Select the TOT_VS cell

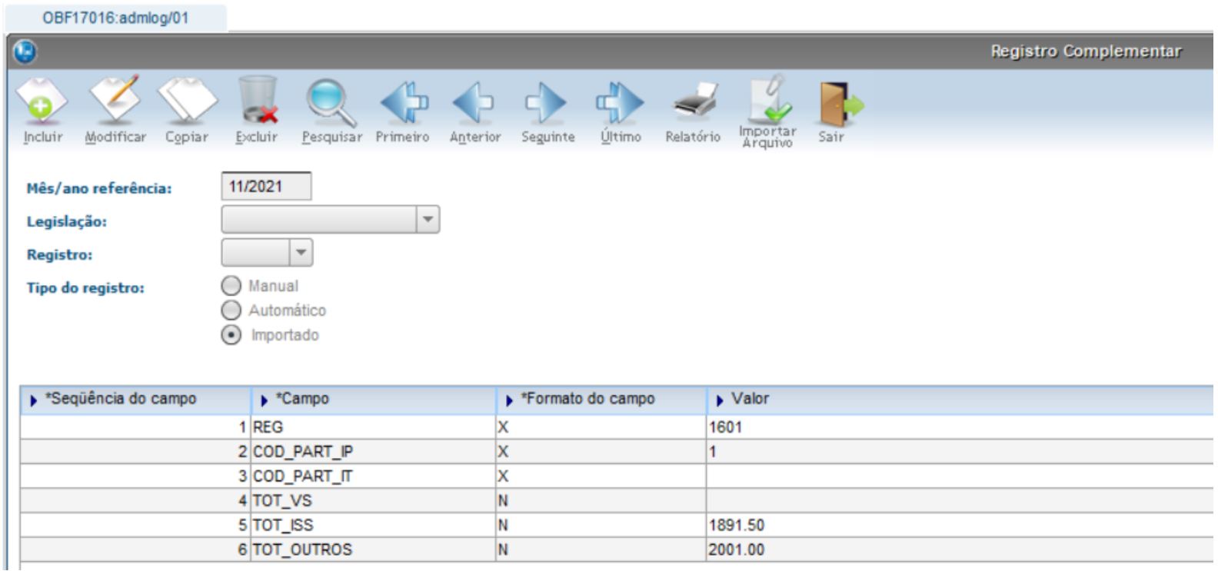(374, 501)
